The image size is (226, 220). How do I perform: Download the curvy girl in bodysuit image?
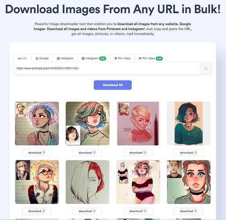click(x=138, y=211)
